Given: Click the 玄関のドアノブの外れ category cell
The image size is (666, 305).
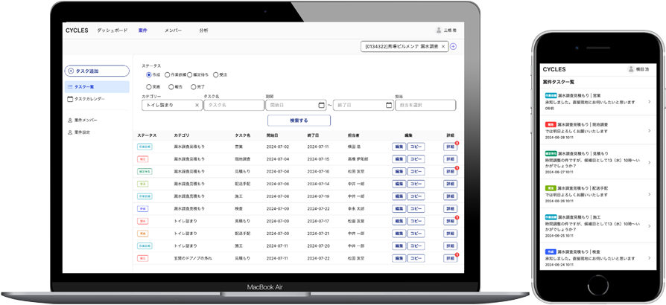Looking at the screenshot, I should (x=193, y=258).
